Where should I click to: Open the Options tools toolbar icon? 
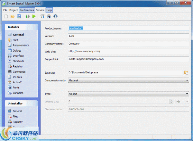point(42,16)
